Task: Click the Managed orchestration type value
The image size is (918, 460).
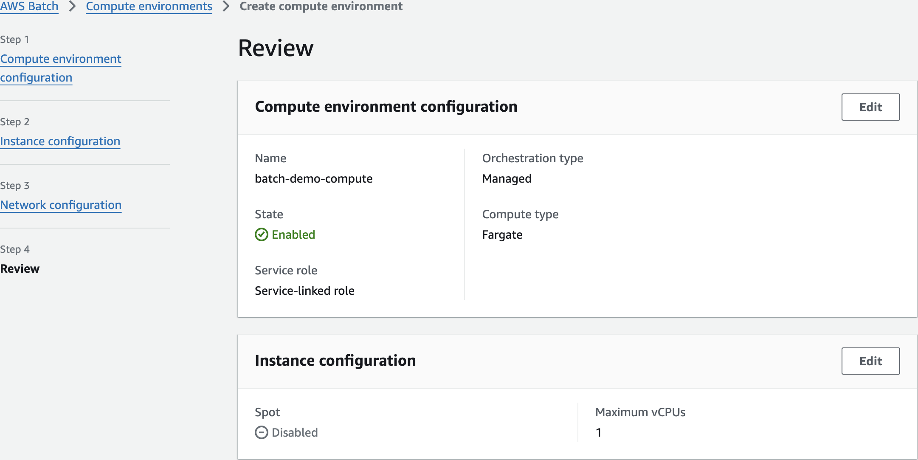Action: pos(507,178)
